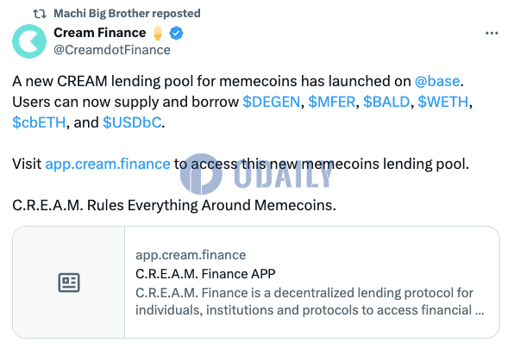Follow the app.cream.finance link in tweet text
Screen dimensions: 514x349
pos(108,164)
